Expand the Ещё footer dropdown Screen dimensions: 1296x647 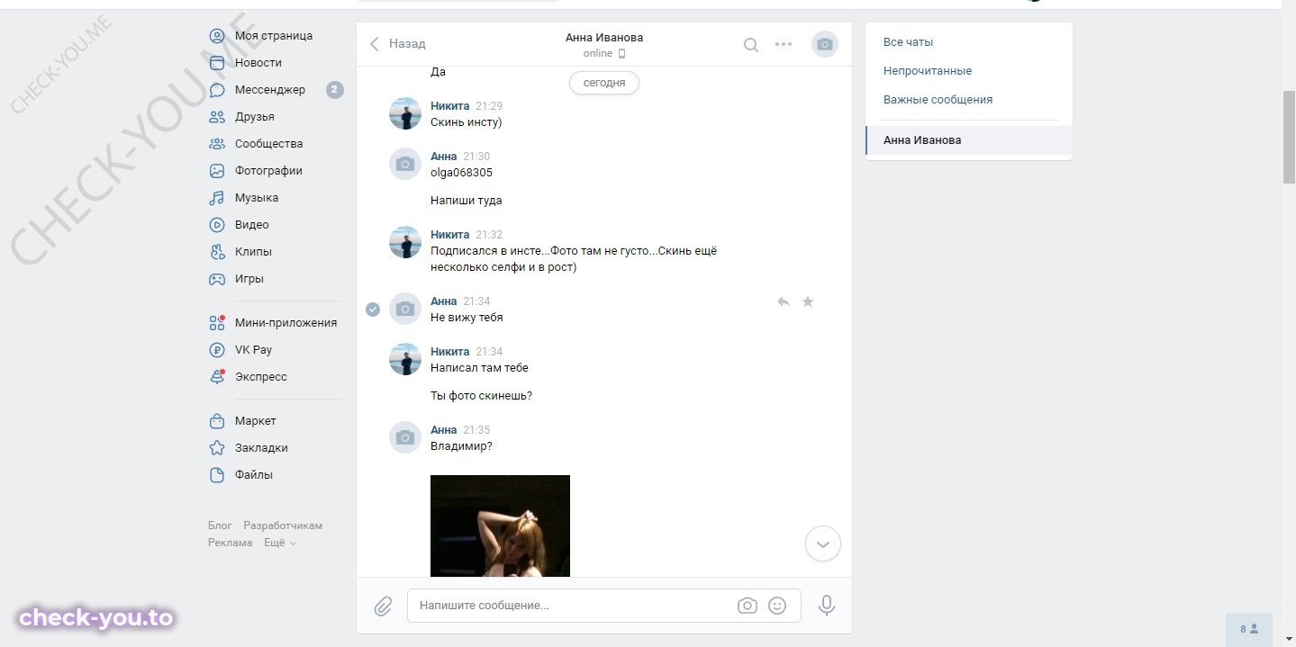[280, 543]
